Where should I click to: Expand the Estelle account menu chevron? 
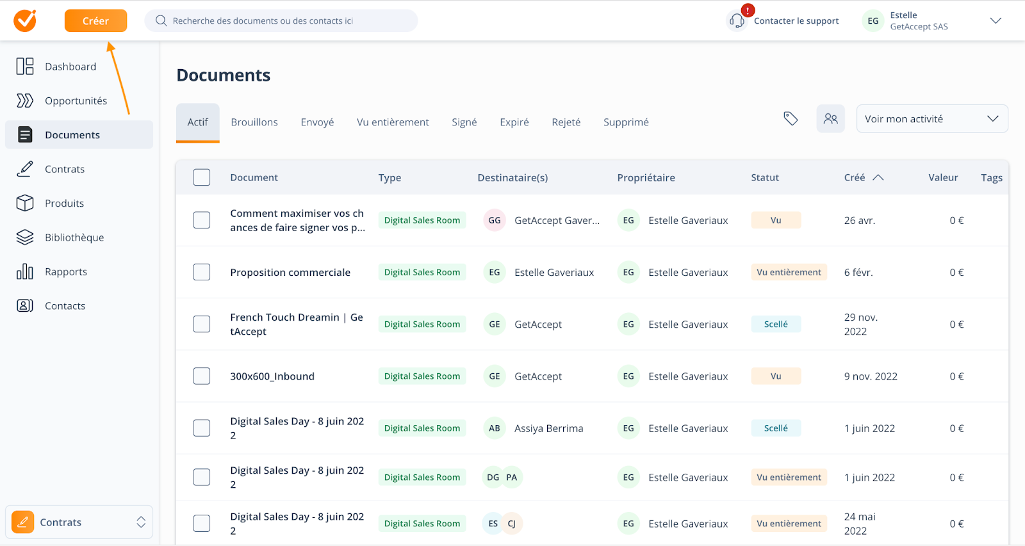pyautogui.click(x=996, y=20)
